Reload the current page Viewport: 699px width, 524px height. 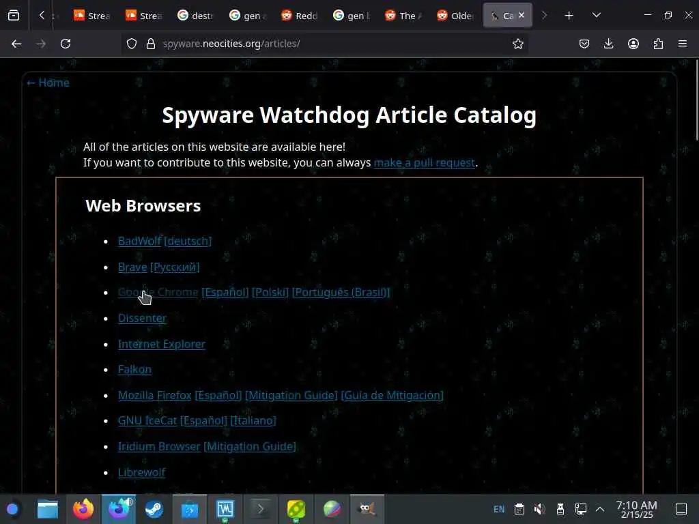[66, 44]
